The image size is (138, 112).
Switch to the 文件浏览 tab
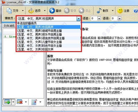click(x=9, y=26)
